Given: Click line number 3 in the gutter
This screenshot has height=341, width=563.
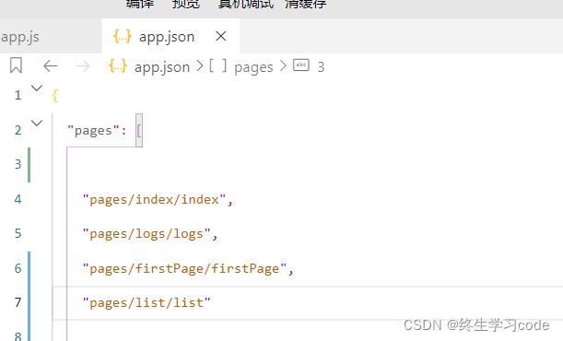Looking at the screenshot, I should coord(18,164).
